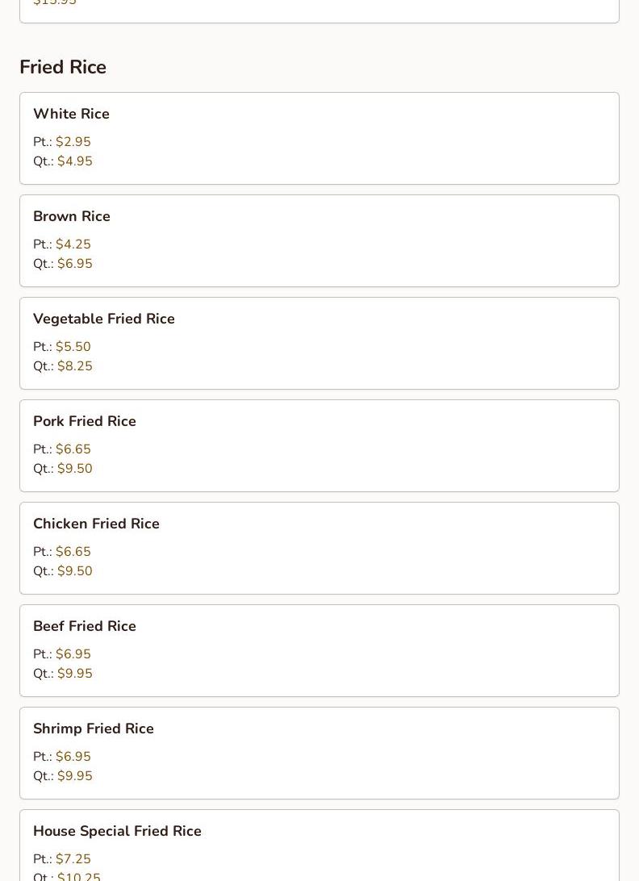639x881 pixels.
Task: Open the Shrimp Fried Rice item
Action: (x=94, y=729)
